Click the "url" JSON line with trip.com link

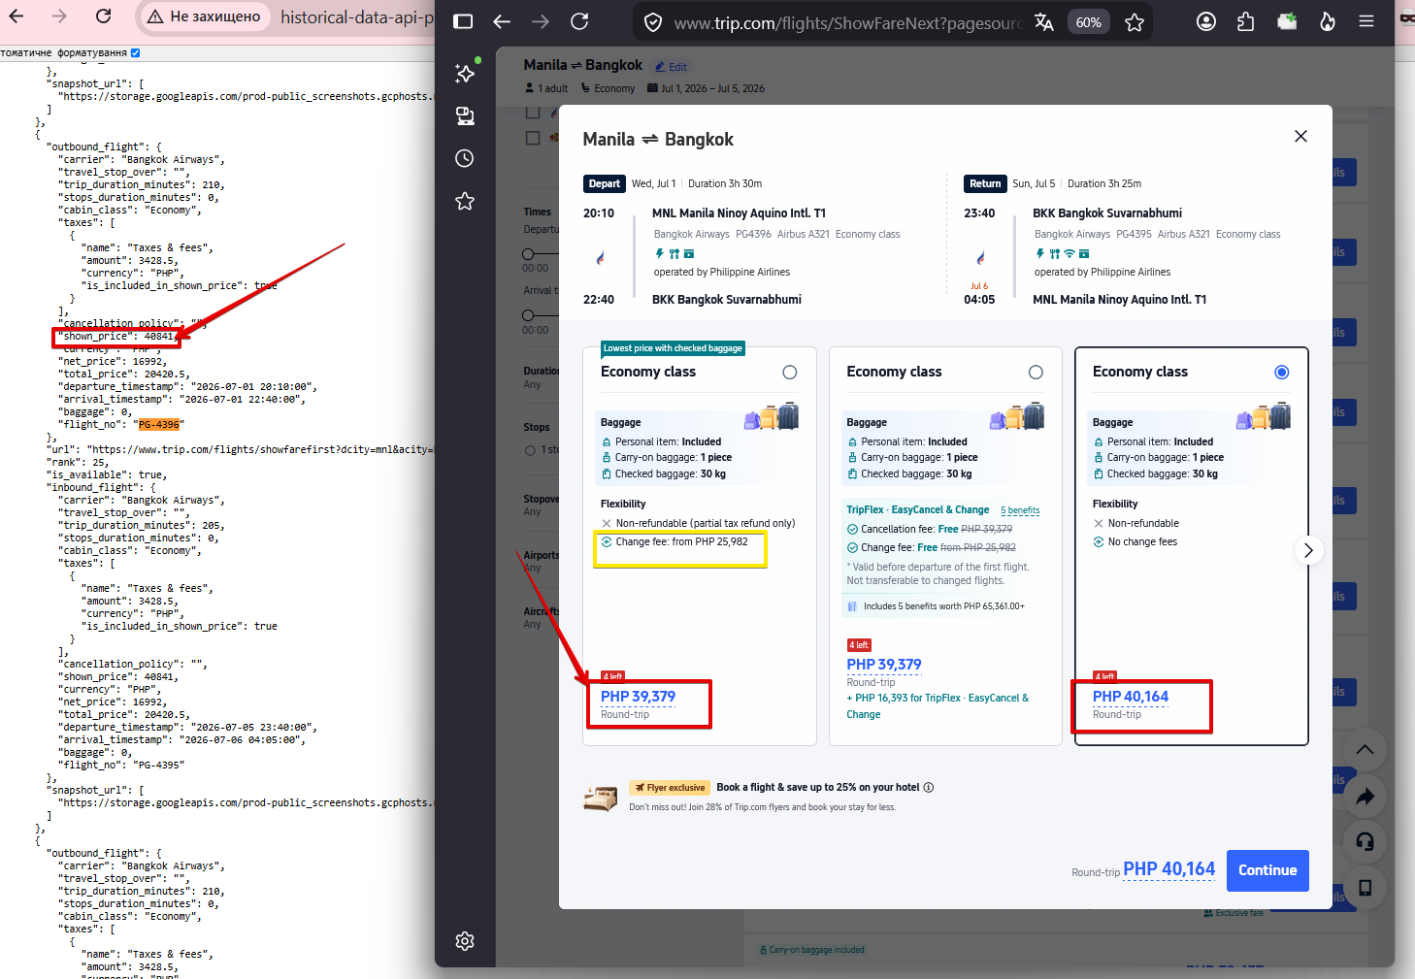[x=238, y=450]
